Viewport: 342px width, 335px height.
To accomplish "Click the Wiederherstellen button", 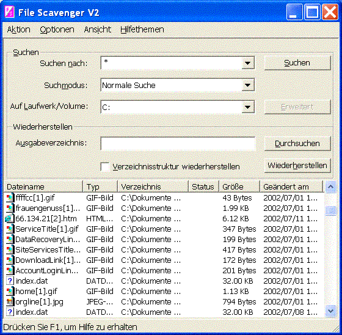I will [297, 166].
